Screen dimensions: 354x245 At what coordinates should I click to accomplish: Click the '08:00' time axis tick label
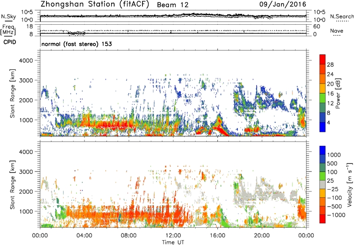pyautogui.click(x=128, y=236)
